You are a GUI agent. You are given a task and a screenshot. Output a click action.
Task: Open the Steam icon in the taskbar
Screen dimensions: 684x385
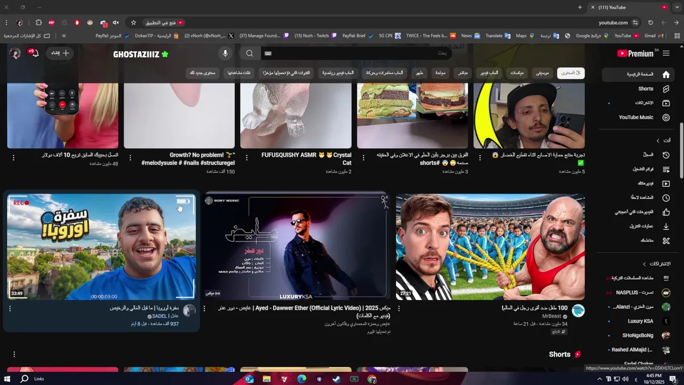(337, 379)
